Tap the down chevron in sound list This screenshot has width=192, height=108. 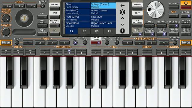pos(122,25)
